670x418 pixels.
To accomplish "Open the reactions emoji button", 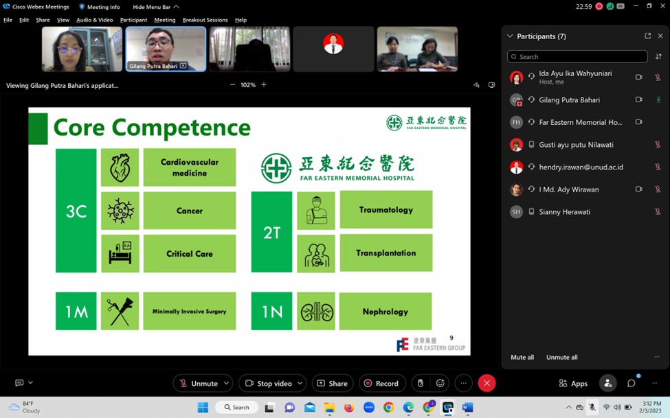I will coord(440,383).
